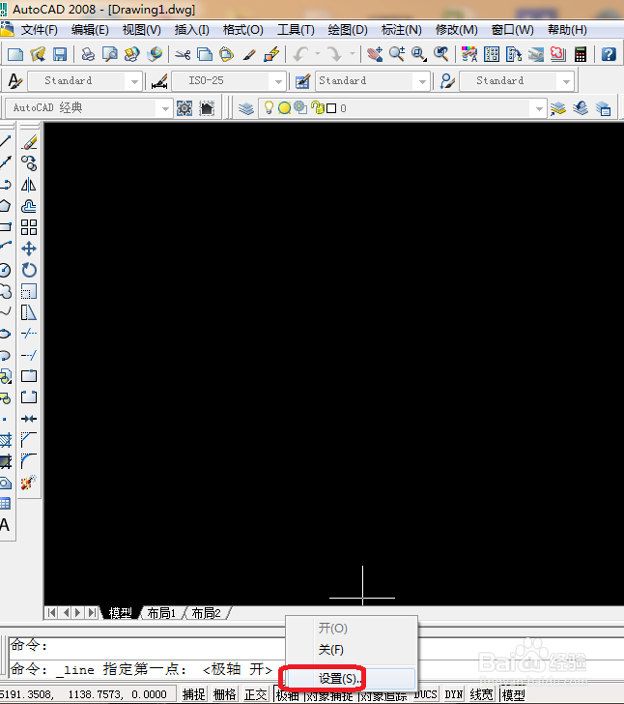Expand the AutoCAD 经典 workspace dropdown
Viewport: 624px width, 704px height.
[x=164, y=108]
